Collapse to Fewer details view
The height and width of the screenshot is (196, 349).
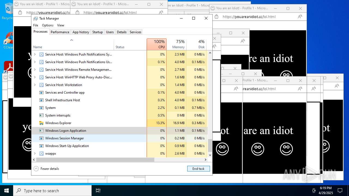pos(46,169)
